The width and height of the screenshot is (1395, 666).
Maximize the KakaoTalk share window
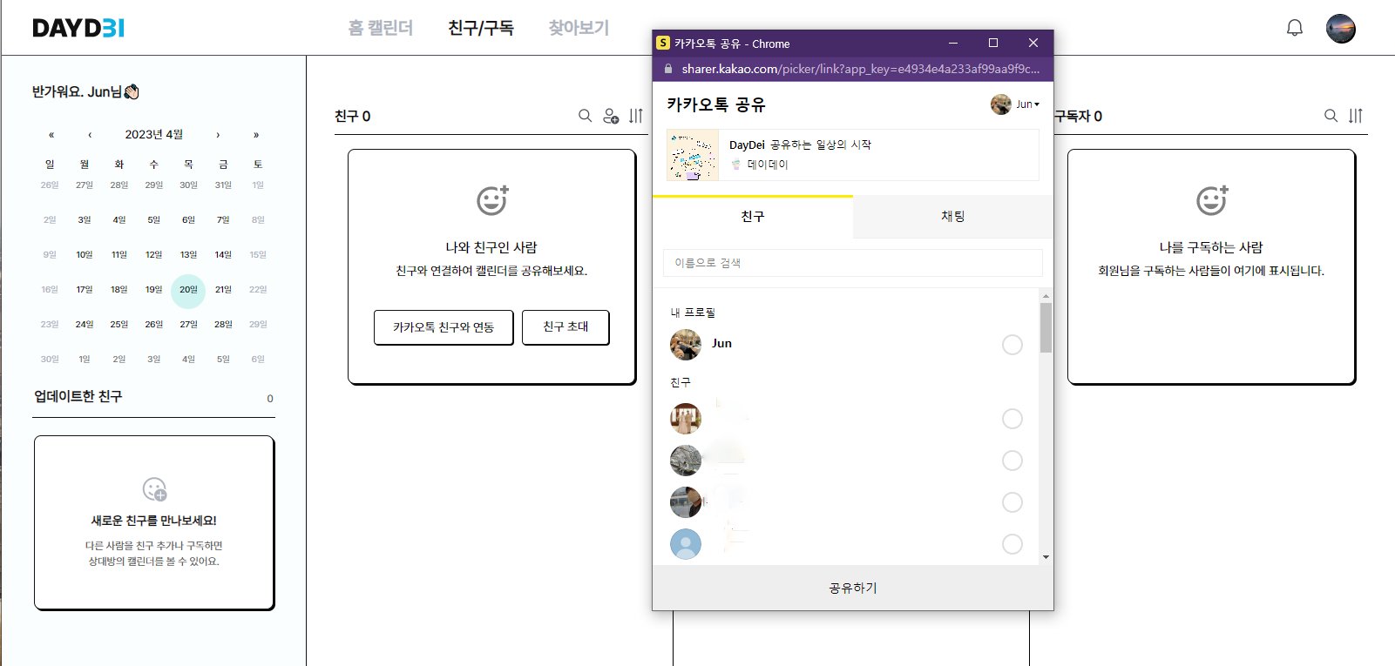point(993,43)
